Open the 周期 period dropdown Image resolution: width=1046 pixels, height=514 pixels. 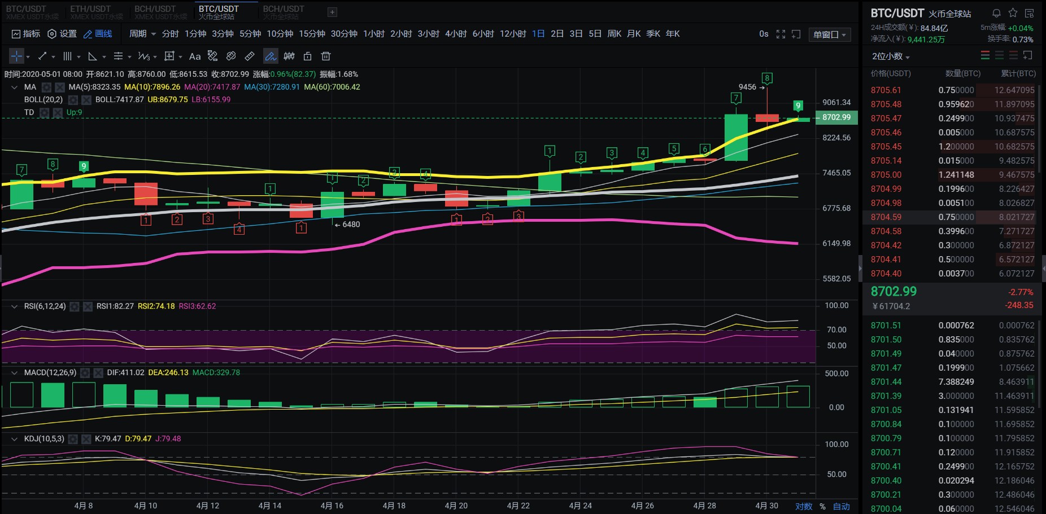pos(142,34)
